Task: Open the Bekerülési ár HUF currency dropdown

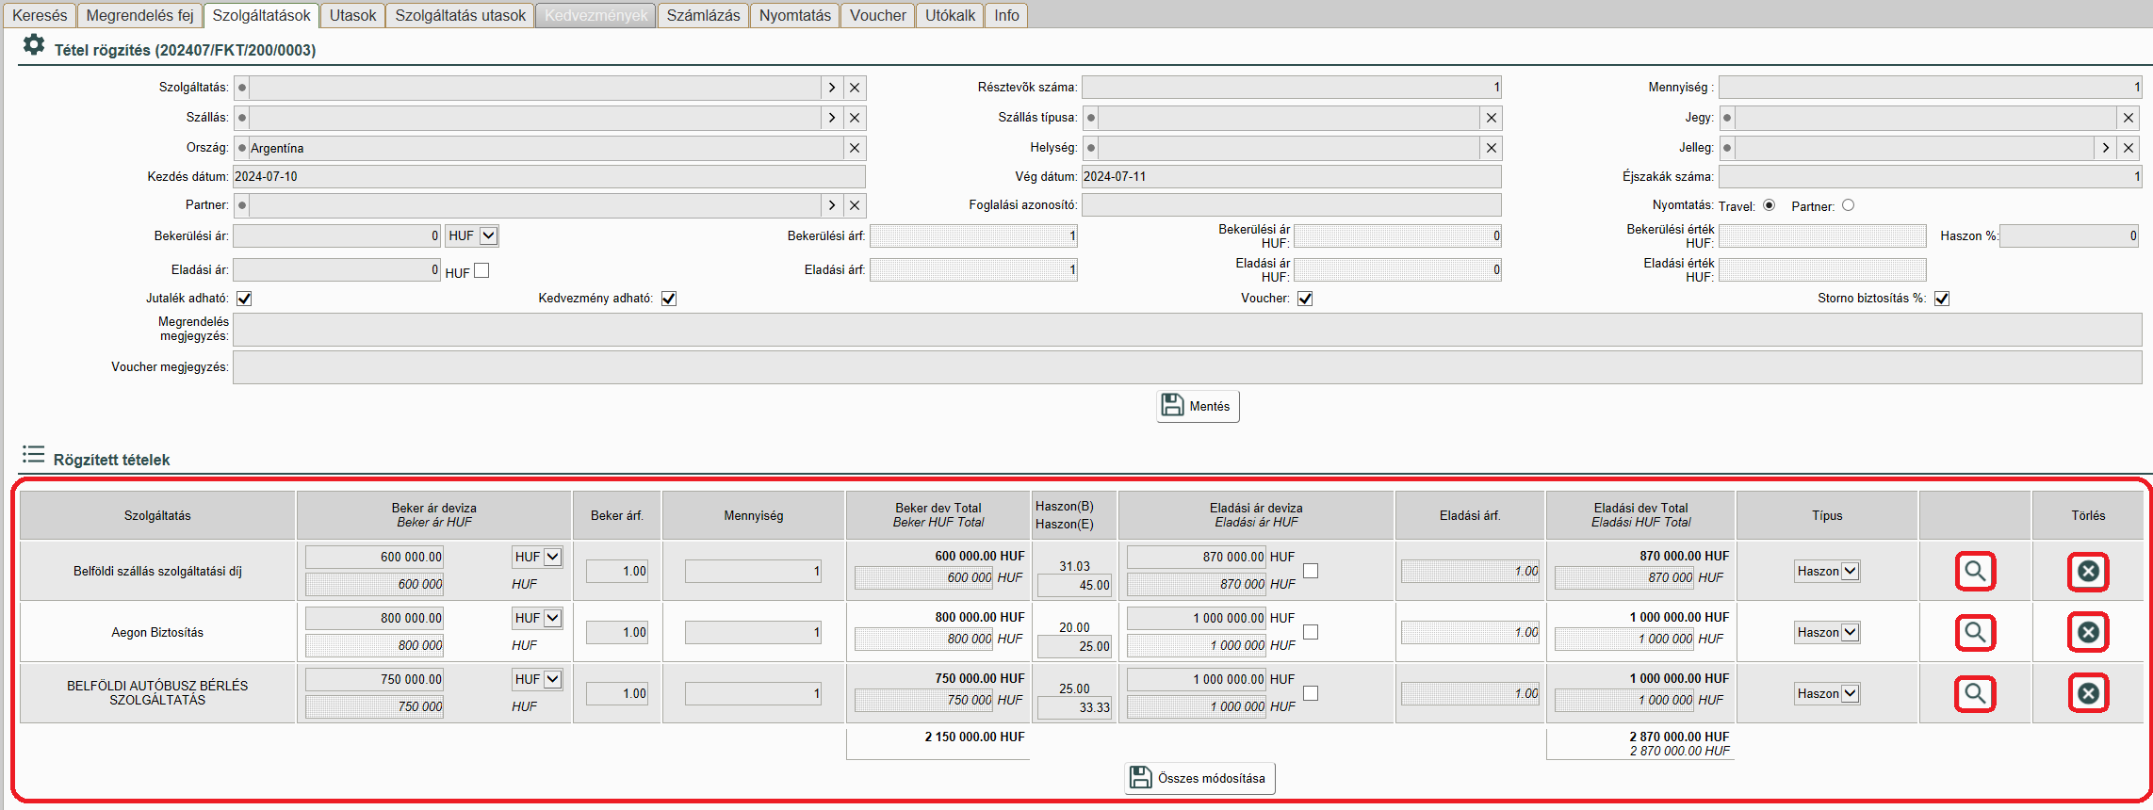Action: point(488,235)
